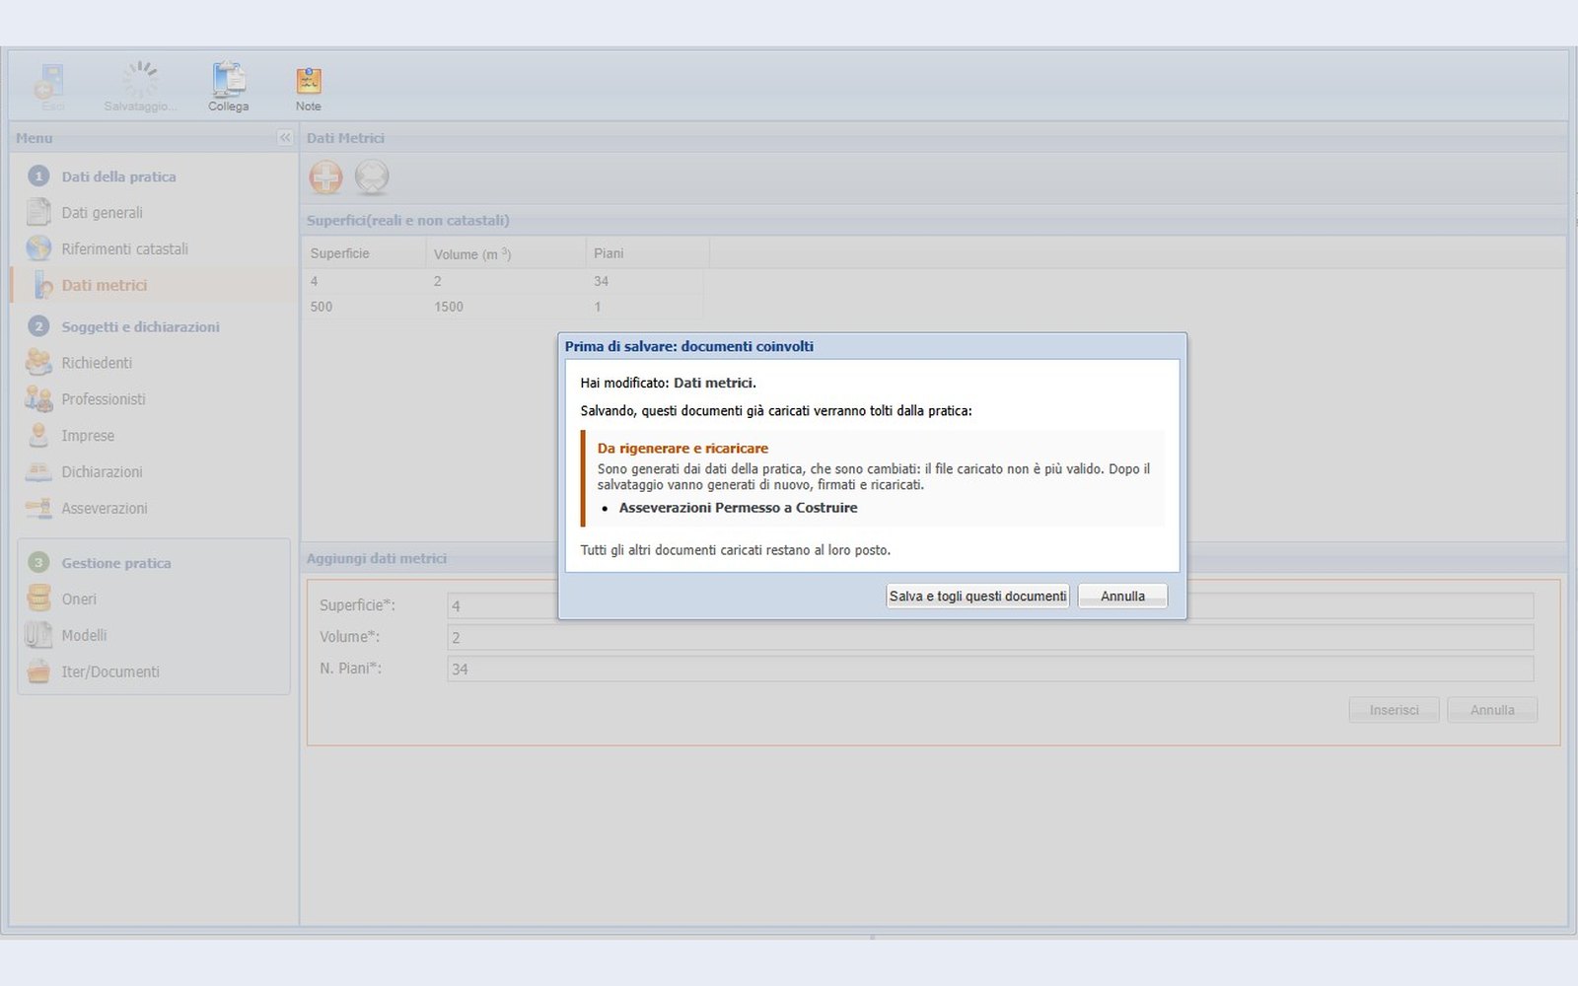The image size is (1578, 986).
Task: Select Soggetti e dichiarazioni step heading
Action: point(140,327)
